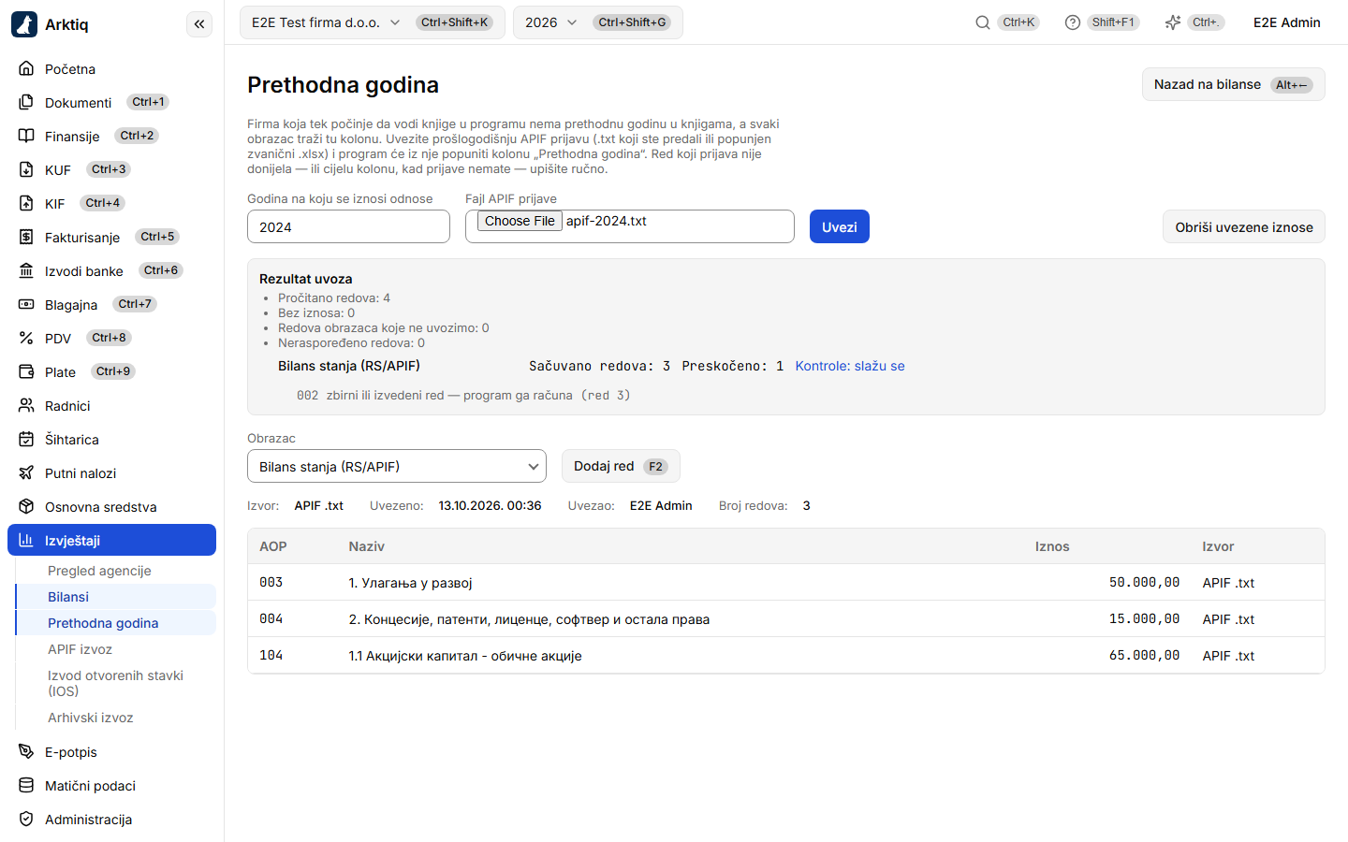
Task: Open Šihtarica timesheet calendar icon
Action: 26,439
